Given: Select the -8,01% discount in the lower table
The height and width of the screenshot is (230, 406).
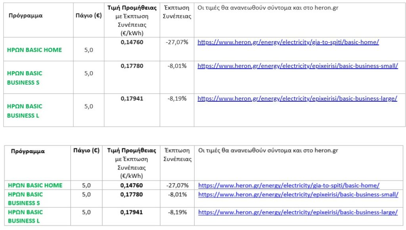Looking at the screenshot, I should tap(177, 194).
